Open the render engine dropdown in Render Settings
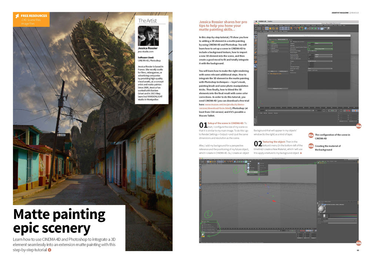Viewport: 372px width, 263px height. click(x=283, y=39)
